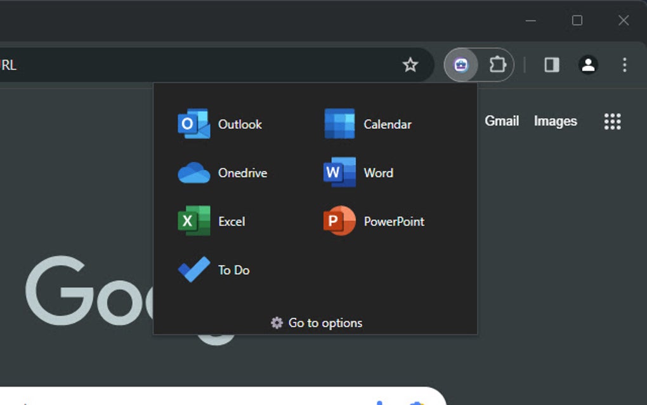The width and height of the screenshot is (647, 405).
Task: Open Microsoft To Do checkmark icon
Action: point(192,269)
